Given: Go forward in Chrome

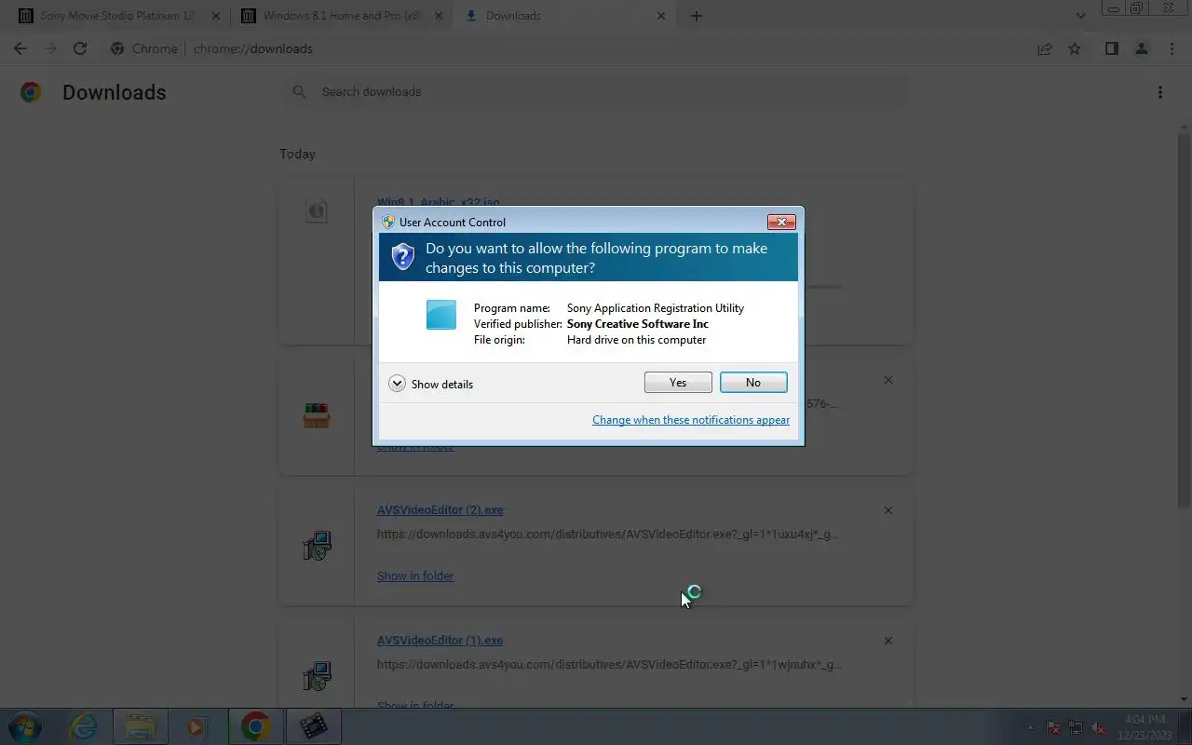Looking at the screenshot, I should point(50,48).
